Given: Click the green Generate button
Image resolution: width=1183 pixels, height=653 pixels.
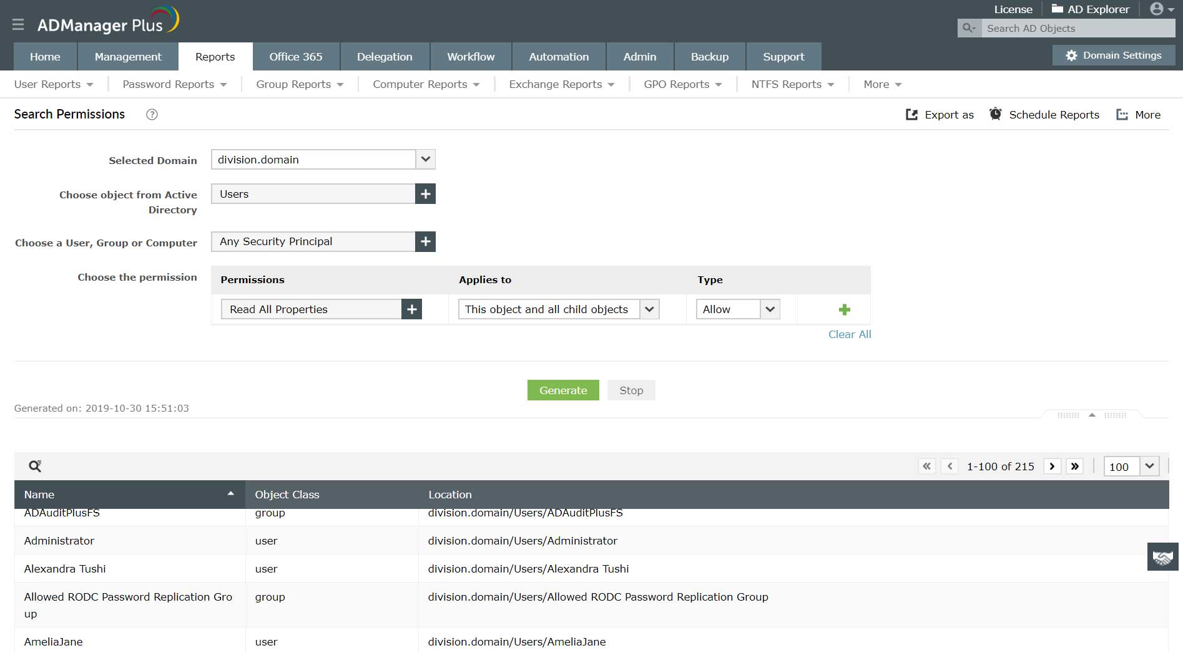Looking at the screenshot, I should (x=563, y=390).
